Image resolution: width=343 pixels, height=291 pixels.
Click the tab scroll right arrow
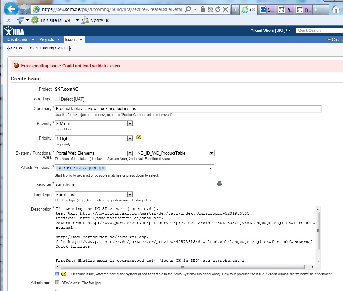pos(316,10)
